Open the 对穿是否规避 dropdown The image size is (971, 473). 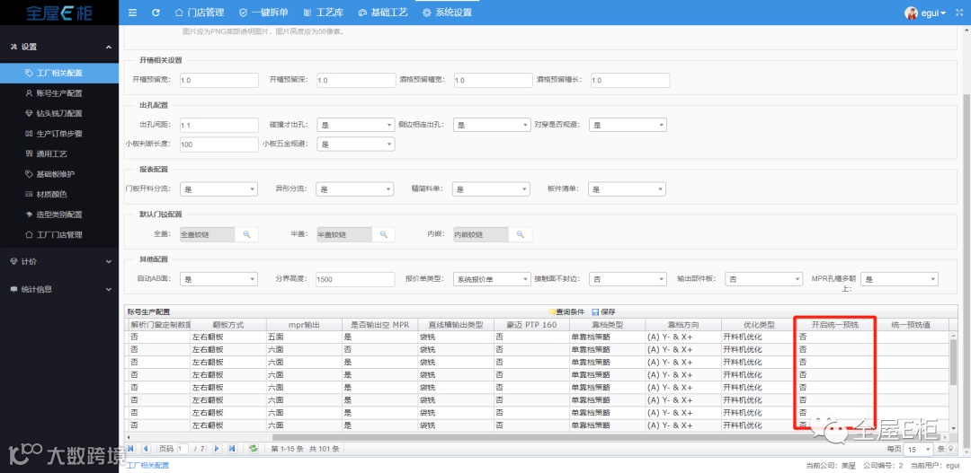(x=628, y=125)
